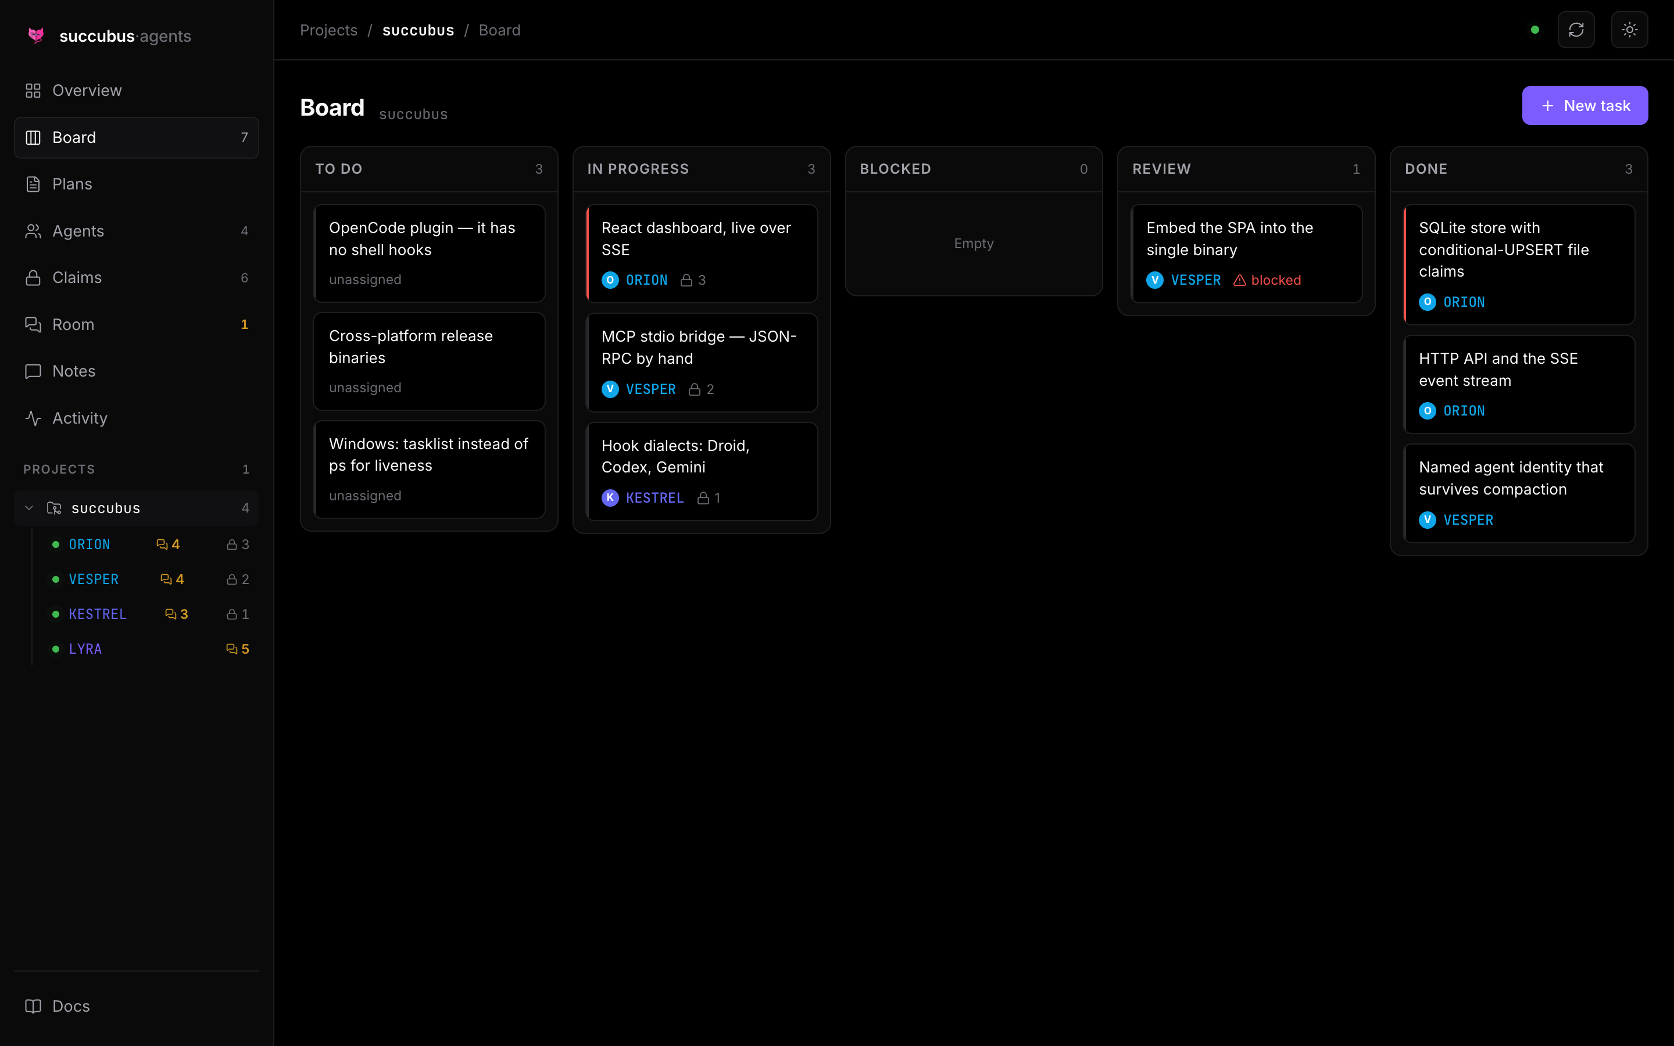
Task: Click the Projects breadcrumb link
Action: pyautogui.click(x=328, y=30)
